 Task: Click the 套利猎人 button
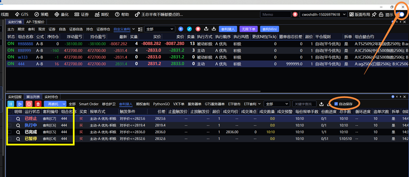pos(228,29)
